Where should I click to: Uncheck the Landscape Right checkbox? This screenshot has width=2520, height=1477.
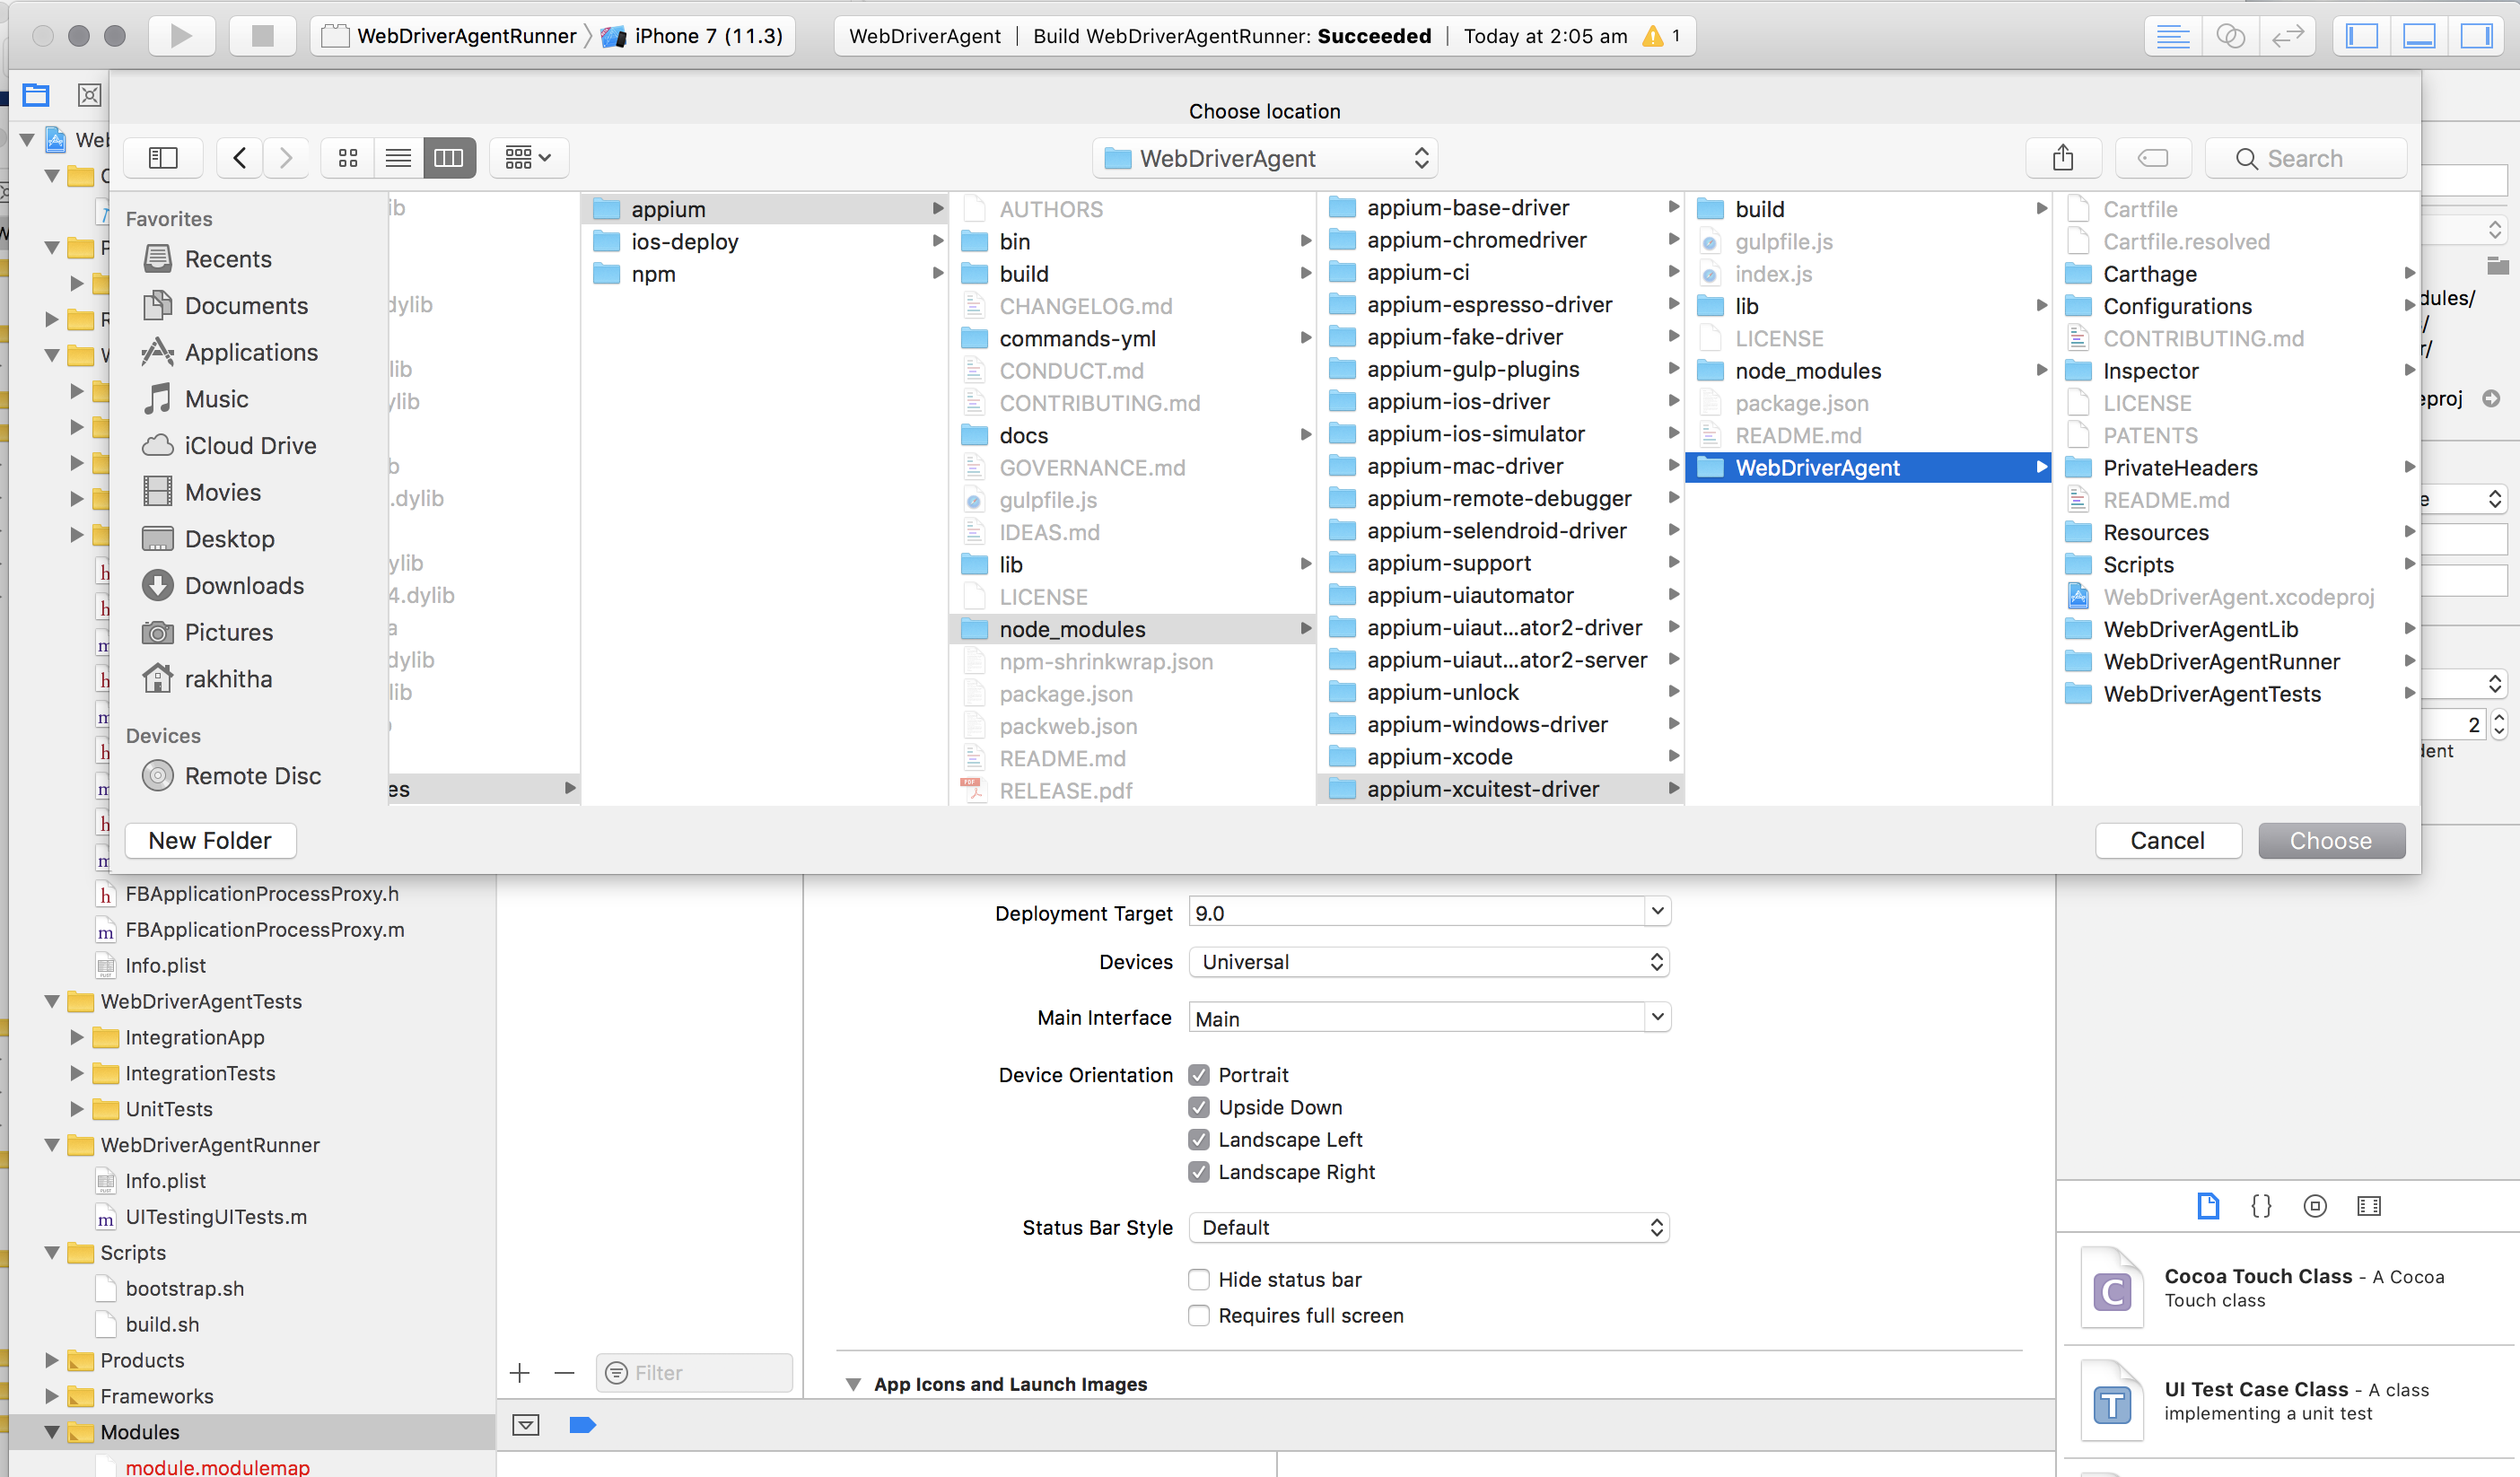click(x=1199, y=1172)
